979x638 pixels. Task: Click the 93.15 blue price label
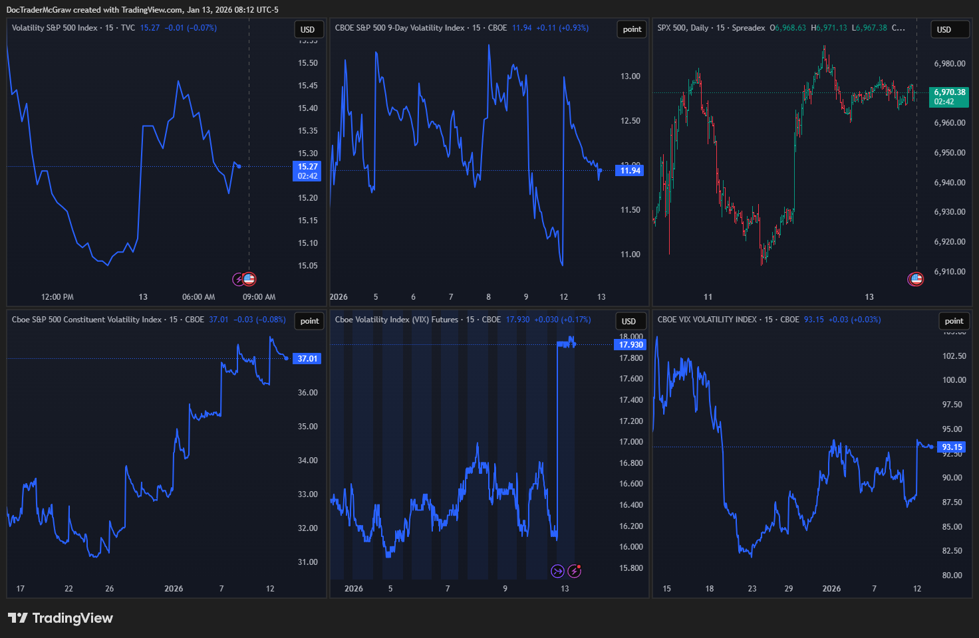(951, 447)
